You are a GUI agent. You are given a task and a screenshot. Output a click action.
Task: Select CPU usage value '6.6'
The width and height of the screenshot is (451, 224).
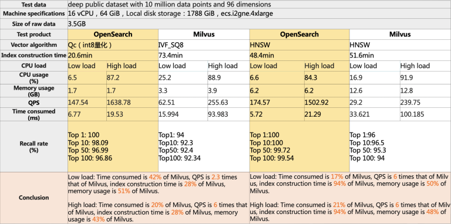[x=254, y=78]
